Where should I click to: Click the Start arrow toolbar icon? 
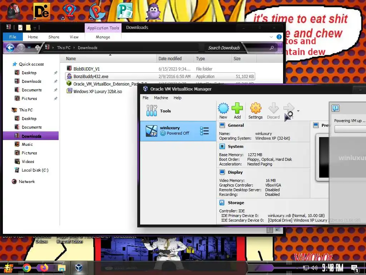(289, 108)
